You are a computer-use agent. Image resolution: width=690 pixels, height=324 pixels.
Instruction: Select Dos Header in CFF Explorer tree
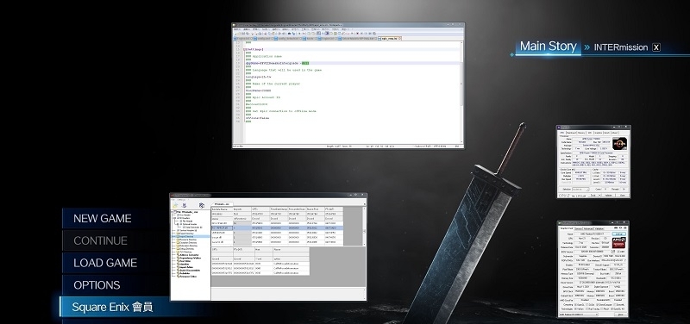pyautogui.click(x=183, y=215)
